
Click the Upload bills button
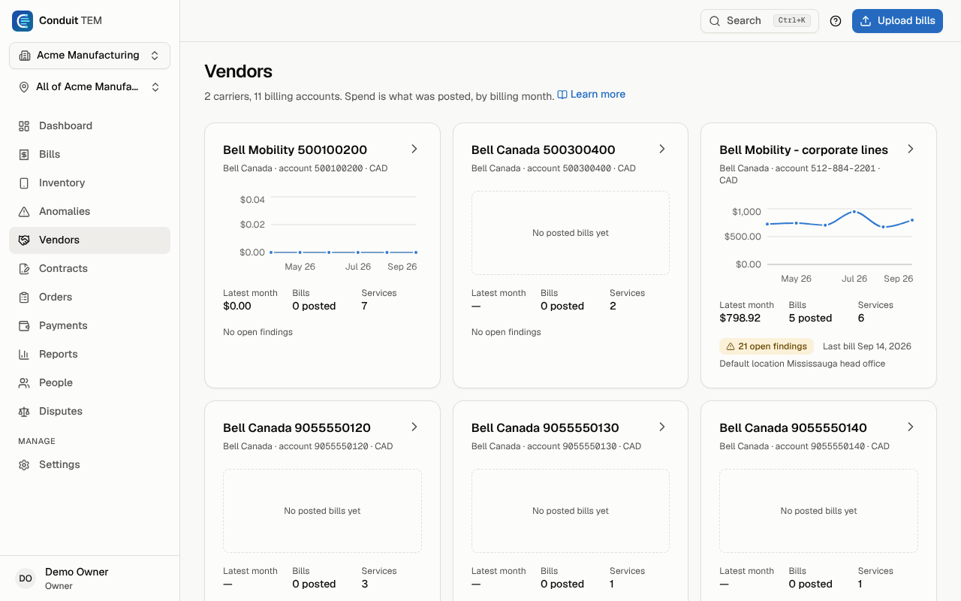coord(897,21)
